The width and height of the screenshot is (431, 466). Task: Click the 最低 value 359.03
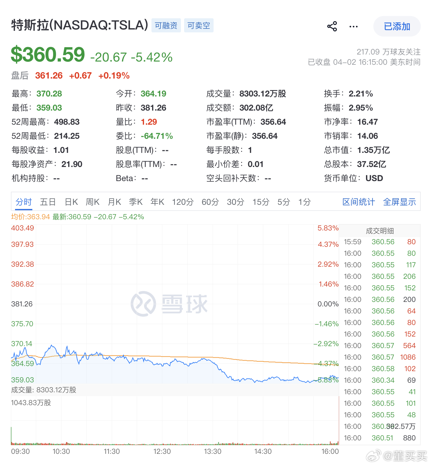[x=49, y=108]
